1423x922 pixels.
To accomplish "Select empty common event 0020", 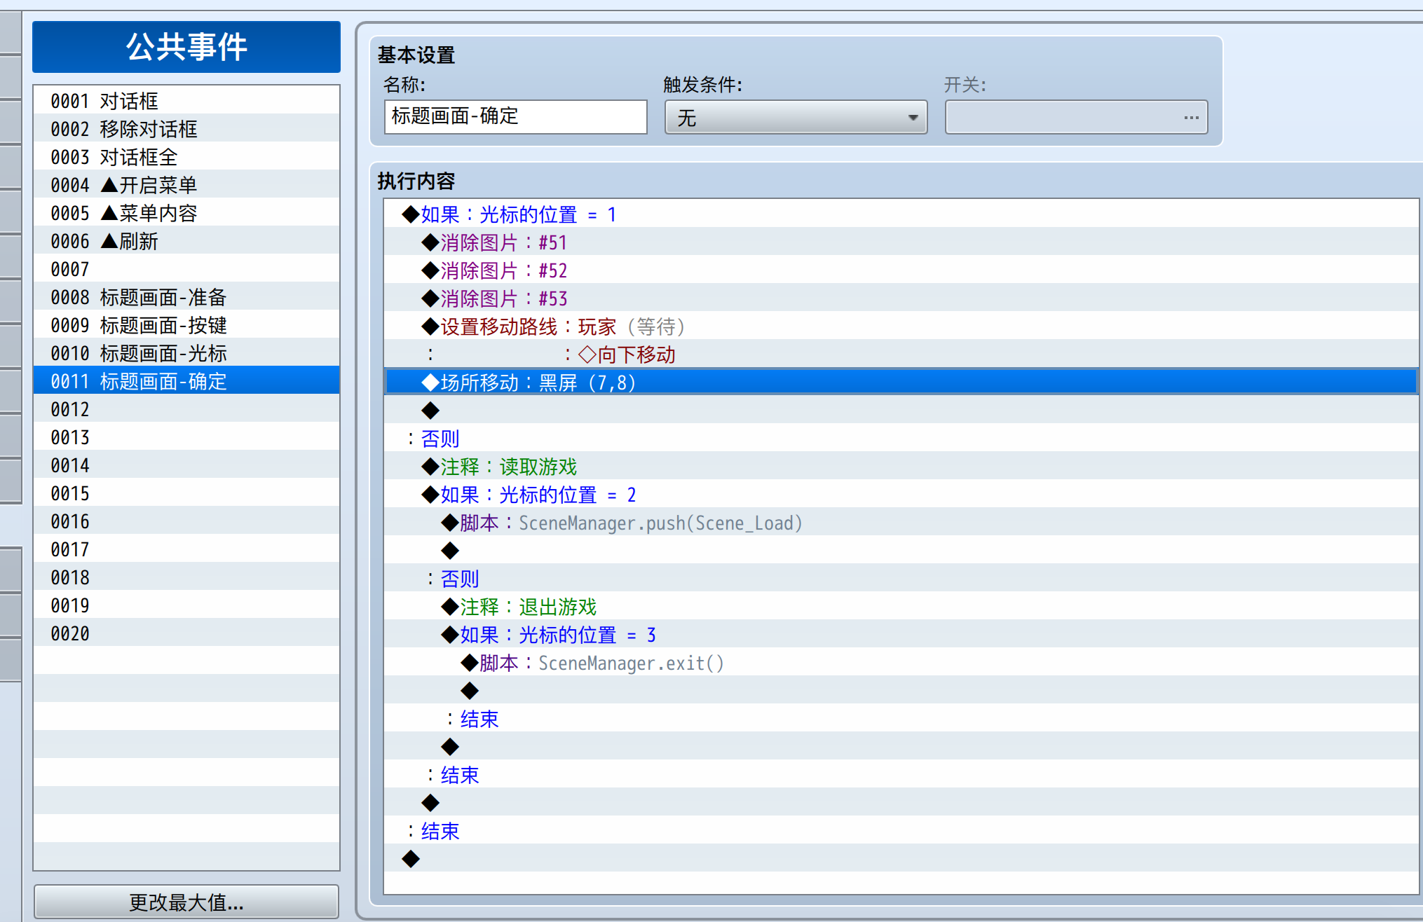I will [186, 633].
